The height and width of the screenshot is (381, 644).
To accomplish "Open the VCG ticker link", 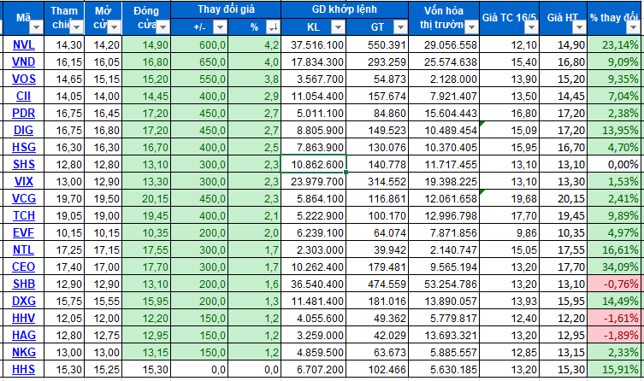I will [24, 198].
